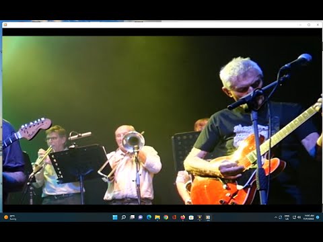Screen dimensions: 323x242
Task: Open the volume speaker tray icon
Action: coord(299,217)
